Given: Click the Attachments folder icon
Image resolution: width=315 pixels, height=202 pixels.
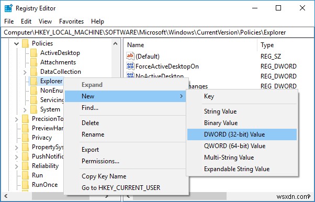Looking at the screenshot, I should (x=33, y=62).
